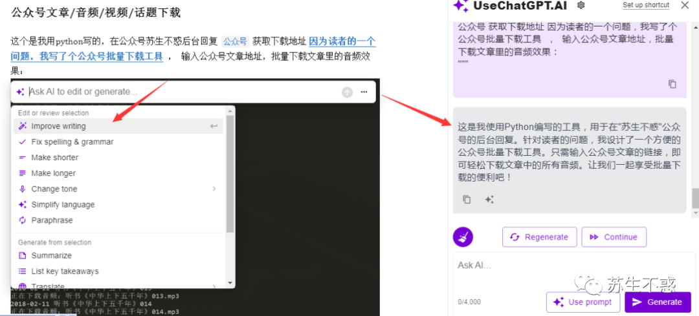
Task: Click the dropdown menu scroll down arrow
Action: click(x=230, y=283)
